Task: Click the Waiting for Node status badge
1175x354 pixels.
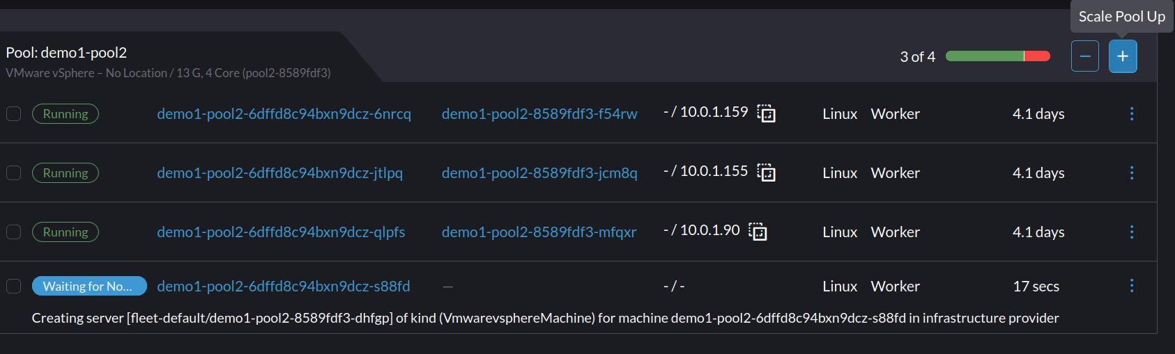Action: (x=89, y=286)
